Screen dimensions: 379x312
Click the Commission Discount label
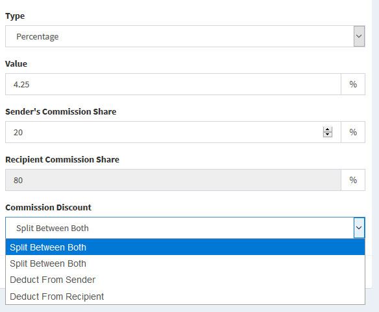[x=48, y=207]
